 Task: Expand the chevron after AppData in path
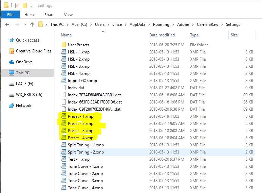(149, 25)
